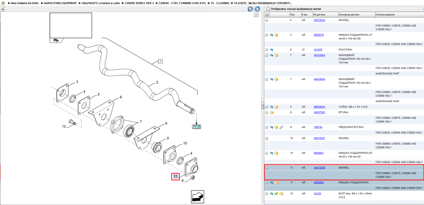Expand row for part 84072504

tap(267, 20)
